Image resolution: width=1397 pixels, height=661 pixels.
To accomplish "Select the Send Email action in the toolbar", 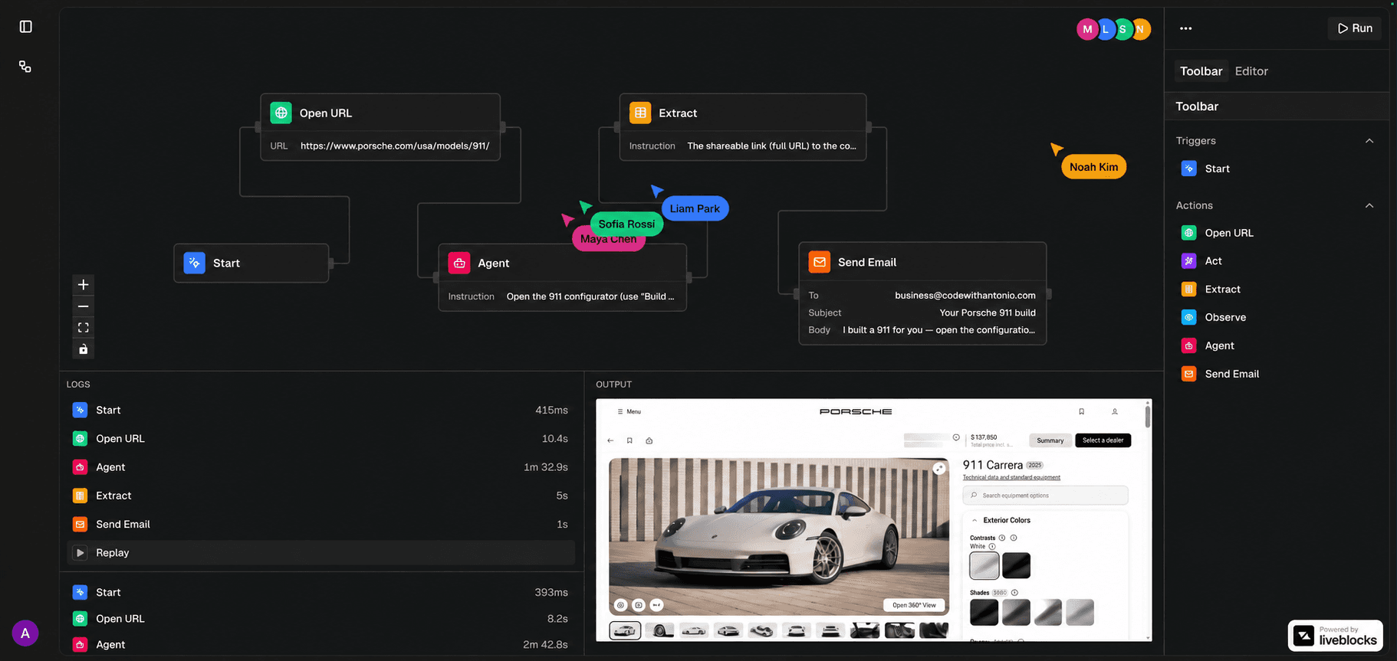I will (1220, 374).
